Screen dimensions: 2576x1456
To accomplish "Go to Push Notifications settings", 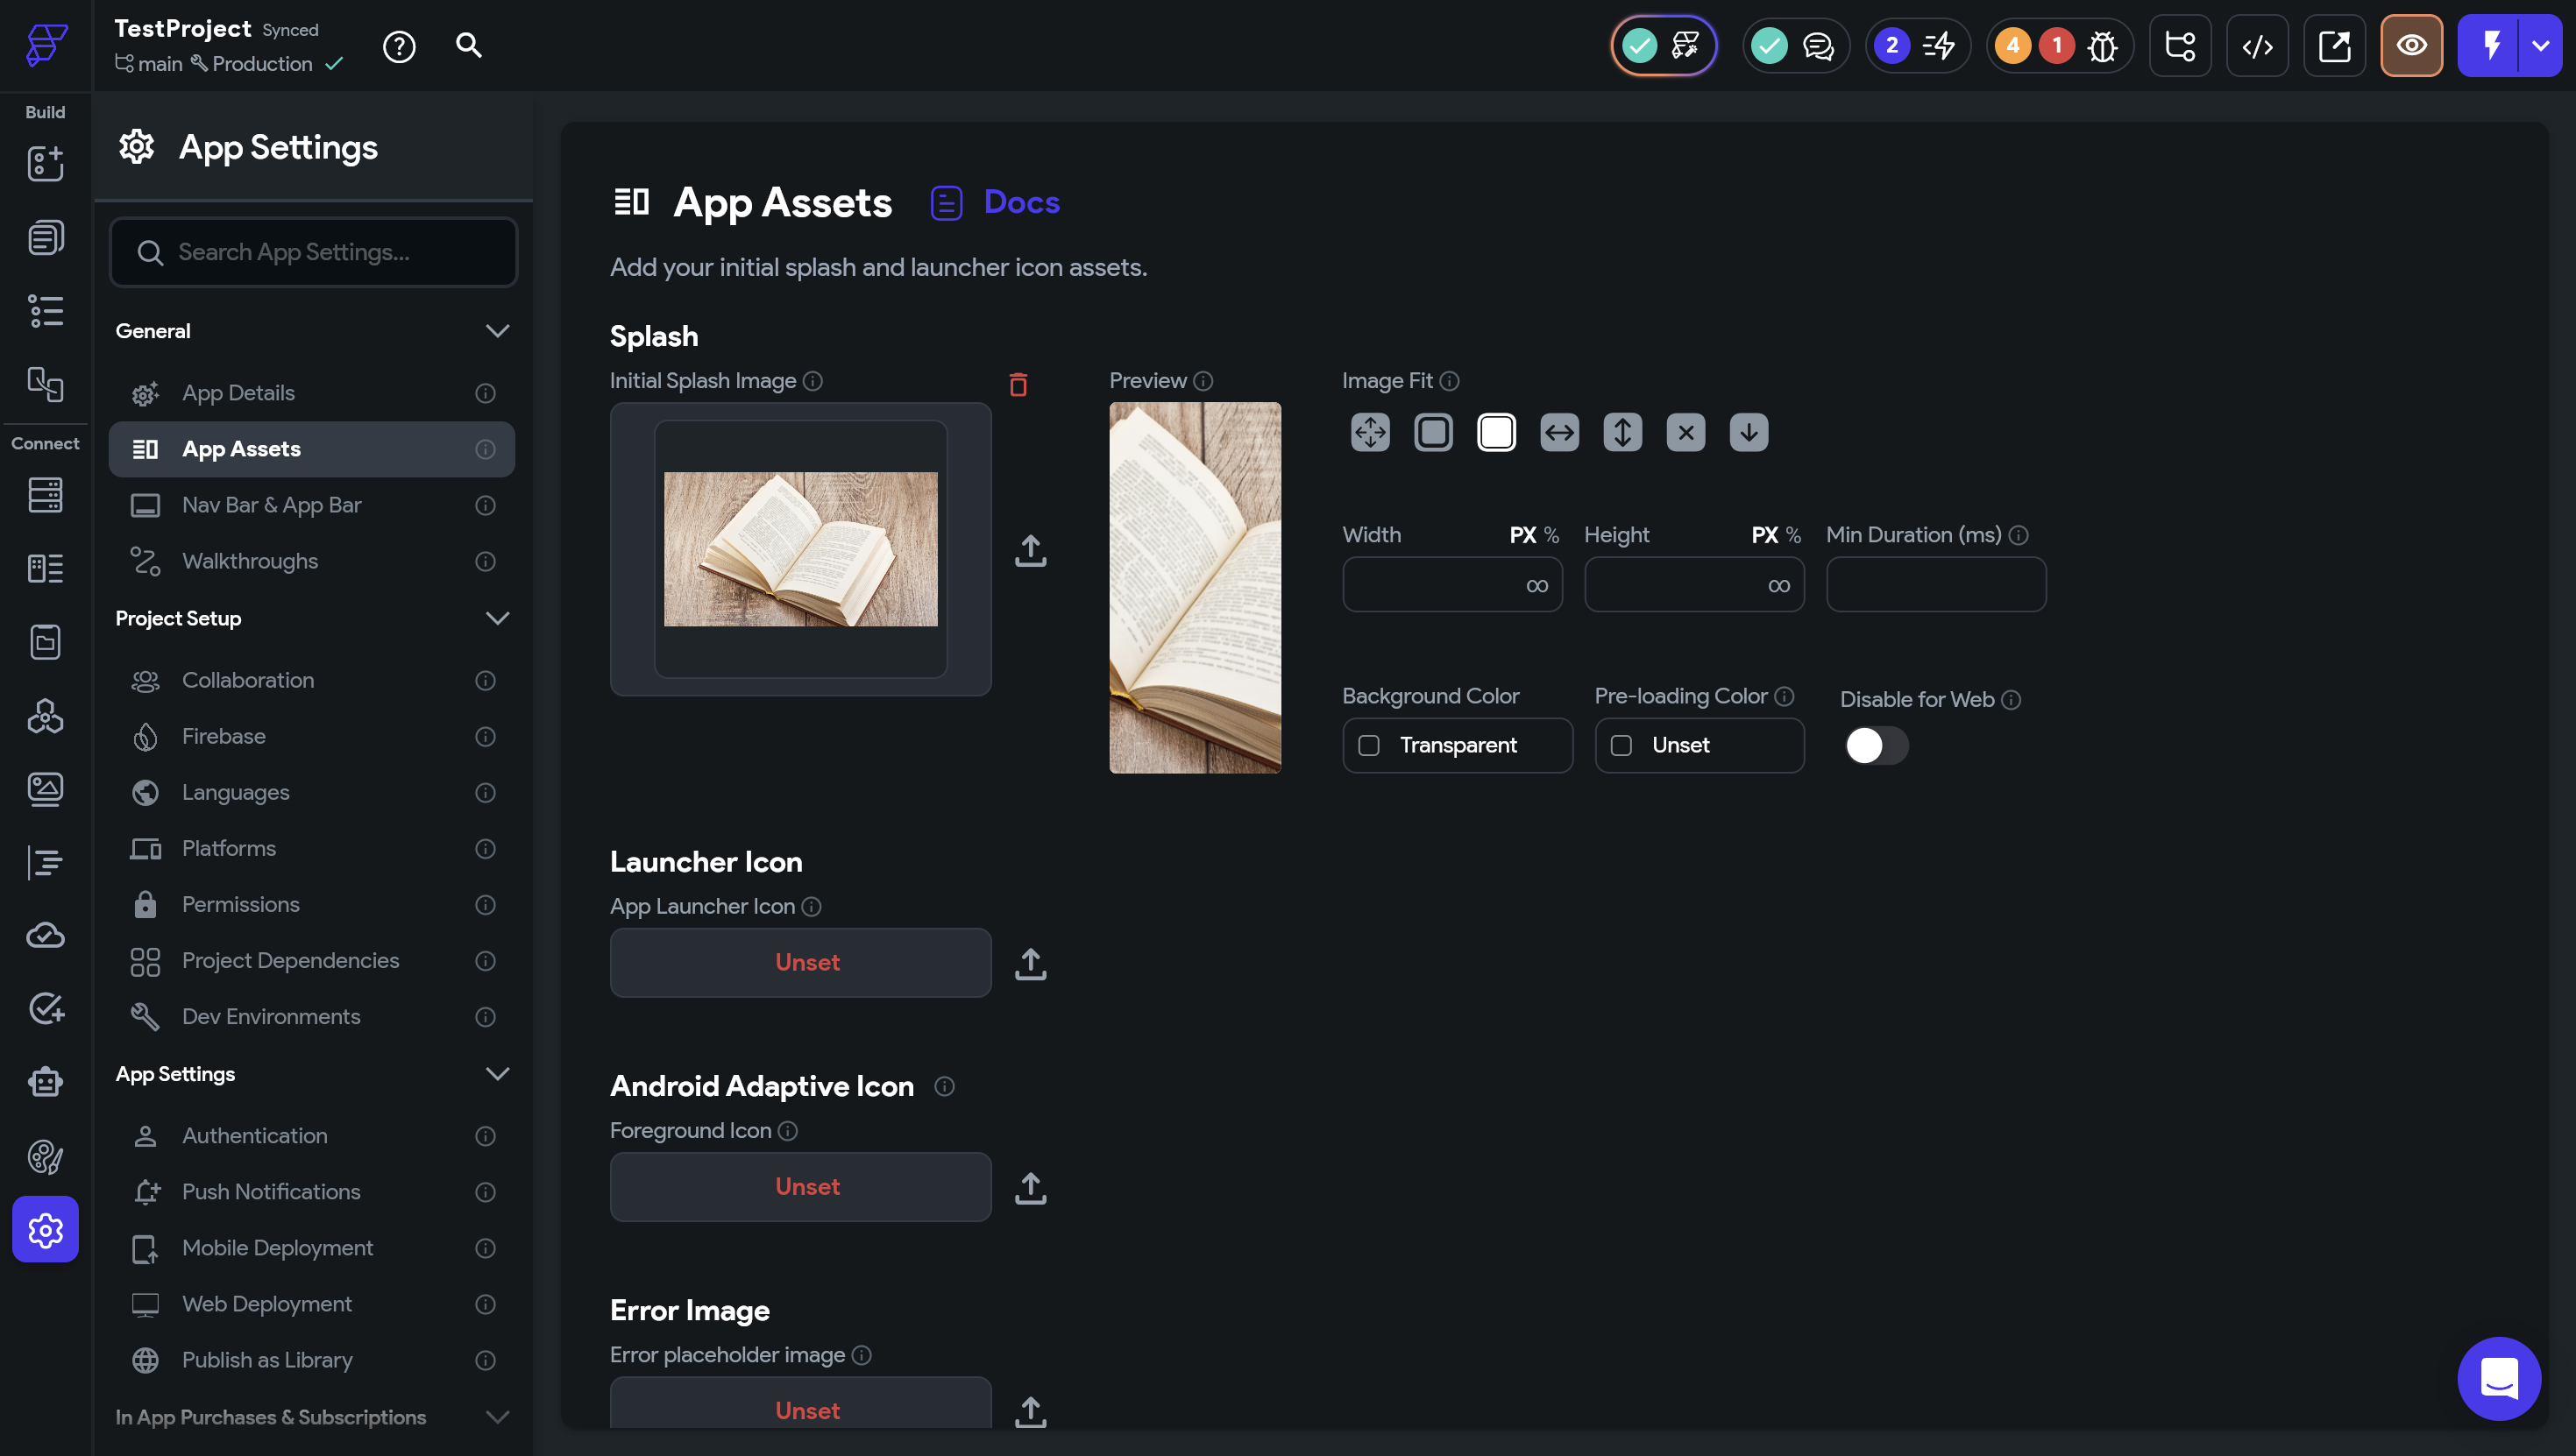I will (x=271, y=1191).
